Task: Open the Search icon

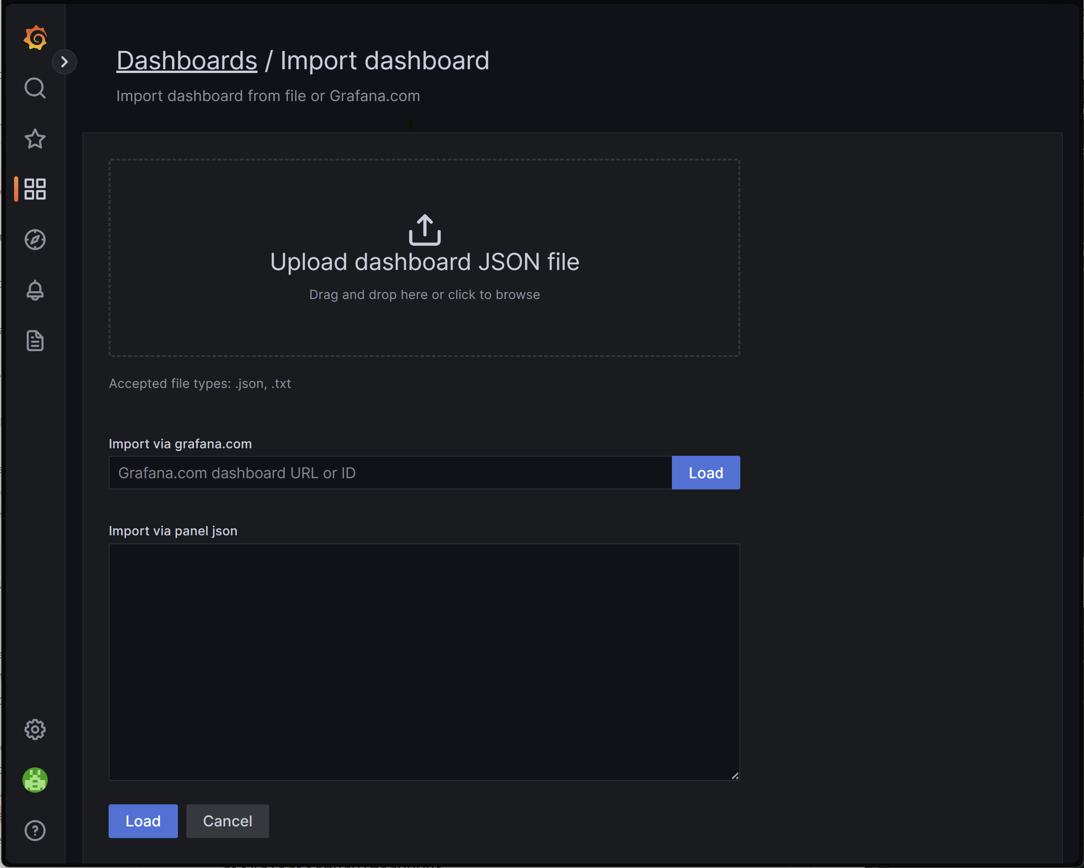Action: (x=36, y=88)
